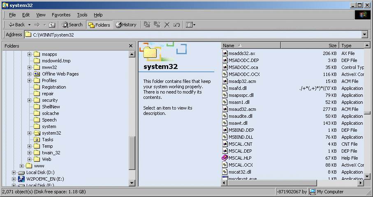This screenshot has height=197, width=373.
Task: Click the Move To folder icon
Action: tap(147, 25)
